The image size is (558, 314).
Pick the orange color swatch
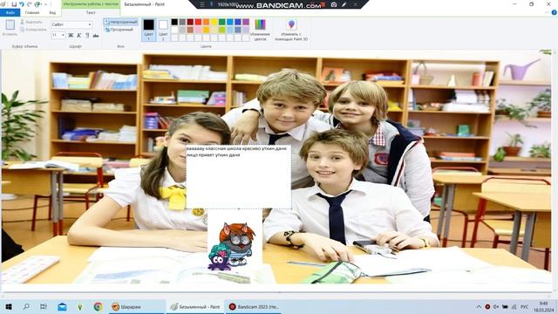click(x=206, y=22)
